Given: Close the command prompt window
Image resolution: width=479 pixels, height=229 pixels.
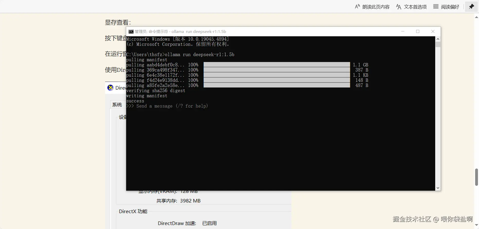Looking at the screenshot, I should pos(433,31).
